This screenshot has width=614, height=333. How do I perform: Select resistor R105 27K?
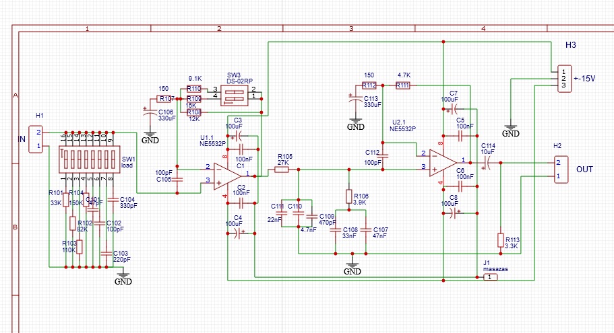click(282, 170)
